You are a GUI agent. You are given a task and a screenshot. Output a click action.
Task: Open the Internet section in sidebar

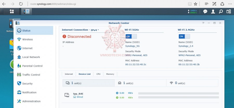[x=34, y=48]
